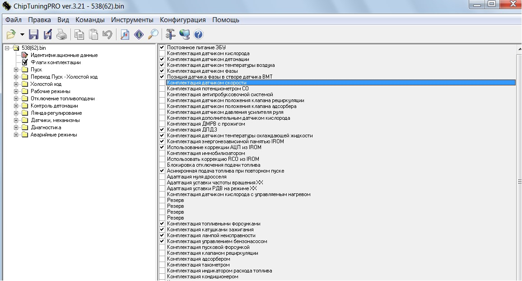This screenshot has height=281, width=522.
Task: Uncheck Комплектация ДПДЗ checkbox
Action: tap(162, 130)
